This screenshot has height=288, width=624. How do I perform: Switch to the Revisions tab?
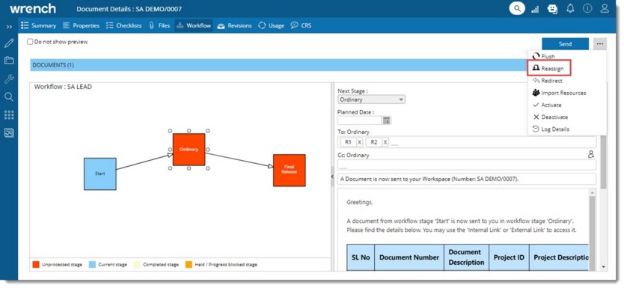click(234, 25)
